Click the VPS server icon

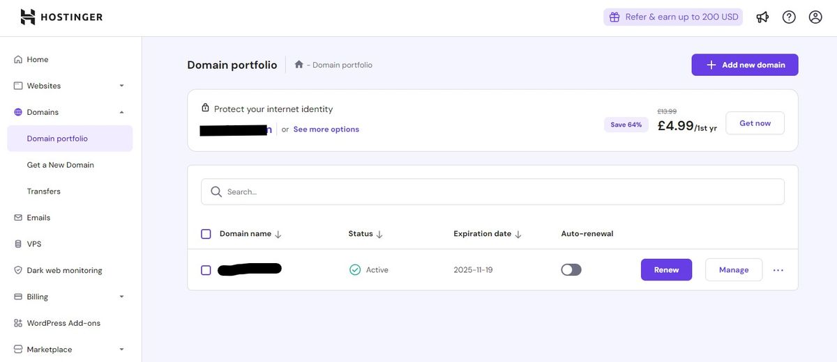tap(18, 244)
